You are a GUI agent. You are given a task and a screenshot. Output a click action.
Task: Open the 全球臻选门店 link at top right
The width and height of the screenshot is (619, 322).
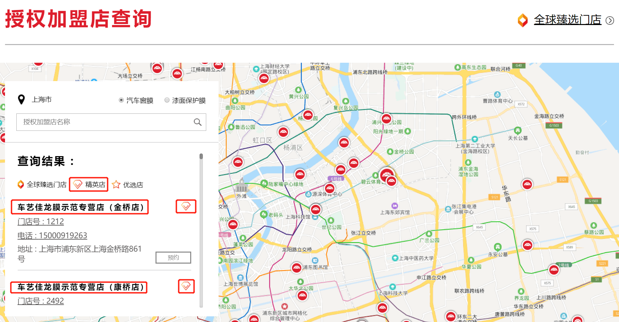567,20
